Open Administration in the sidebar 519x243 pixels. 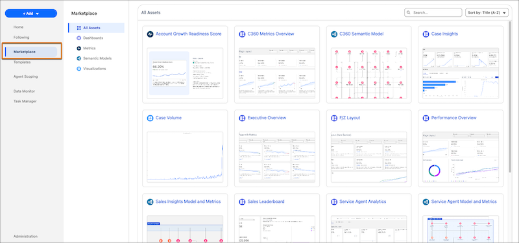(x=25, y=237)
